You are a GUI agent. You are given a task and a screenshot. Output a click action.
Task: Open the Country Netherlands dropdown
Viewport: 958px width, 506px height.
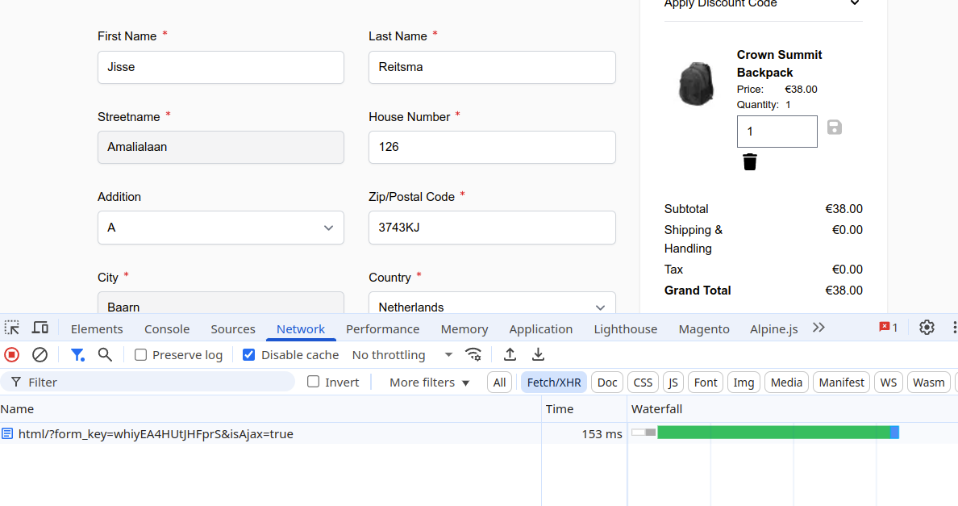(492, 303)
